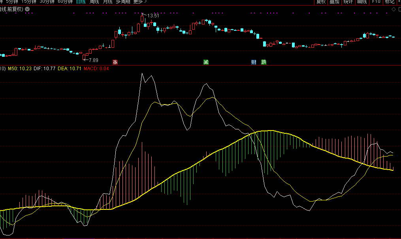Switch to the 周线 weekly chart tab

click(94, 2)
